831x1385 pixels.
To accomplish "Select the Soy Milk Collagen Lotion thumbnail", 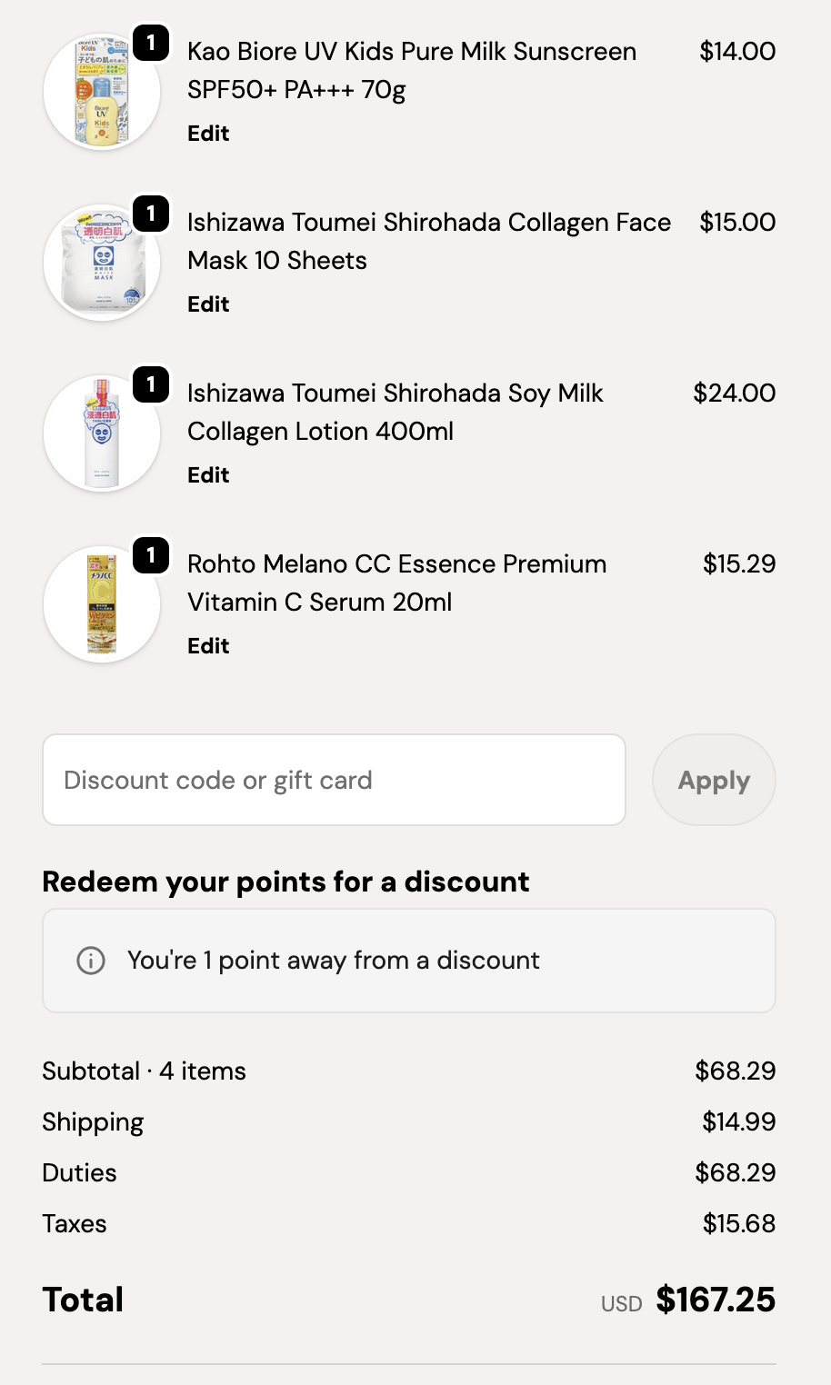I will point(101,434).
